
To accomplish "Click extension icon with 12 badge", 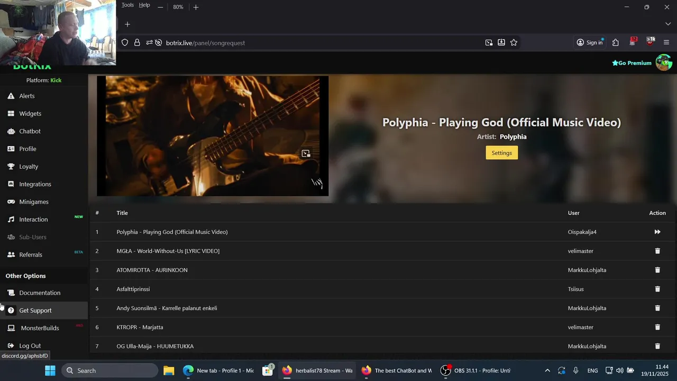I will 633,42.
